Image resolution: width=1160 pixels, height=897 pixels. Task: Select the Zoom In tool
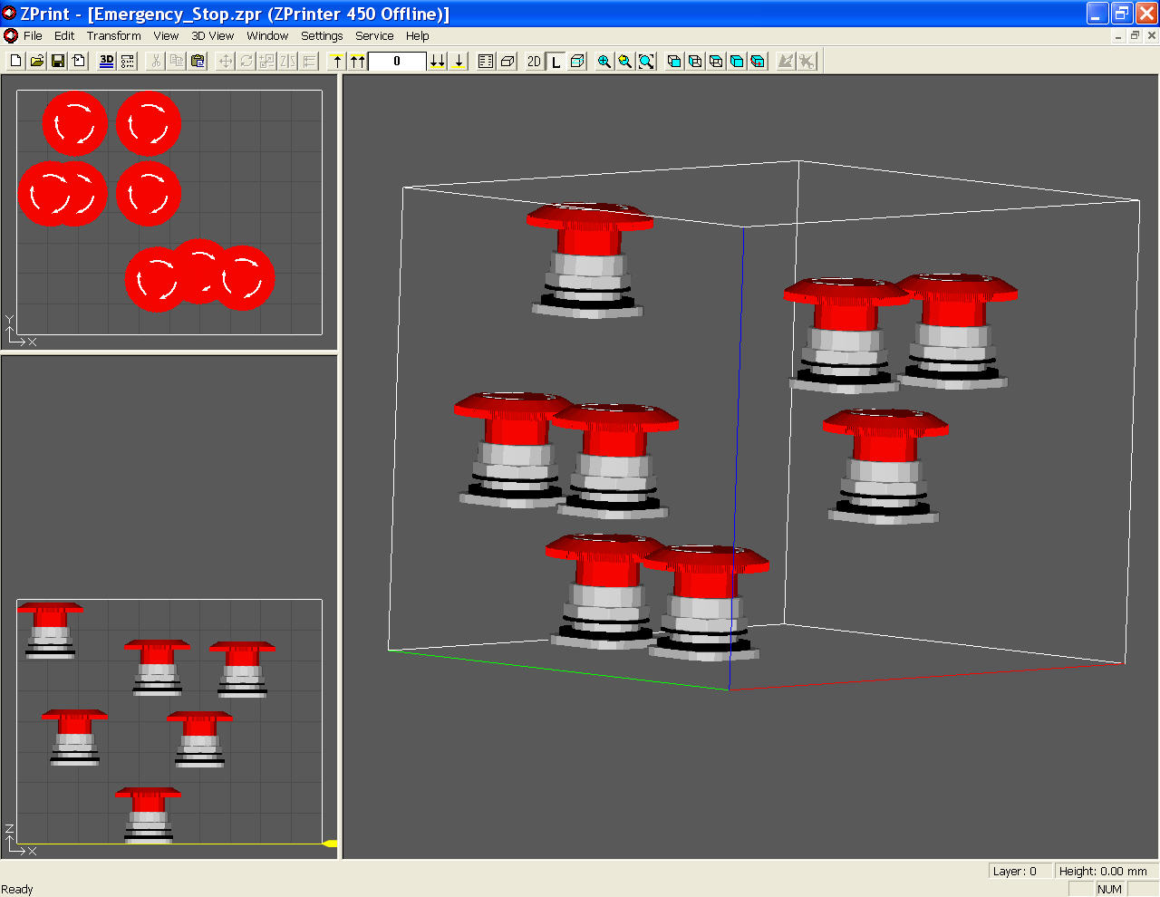(604, 61)
